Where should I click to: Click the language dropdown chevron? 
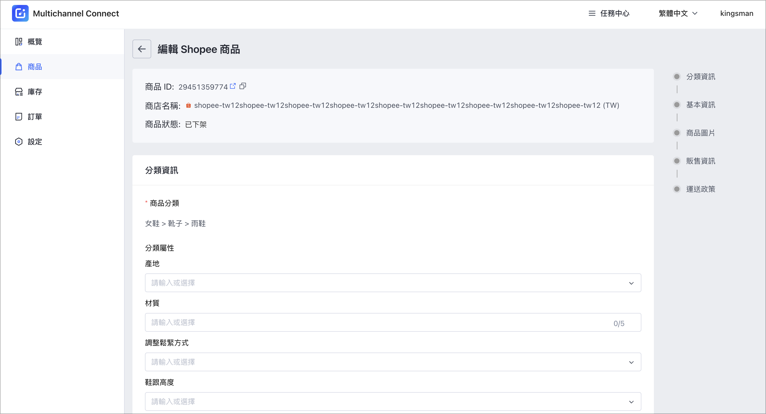695,13
